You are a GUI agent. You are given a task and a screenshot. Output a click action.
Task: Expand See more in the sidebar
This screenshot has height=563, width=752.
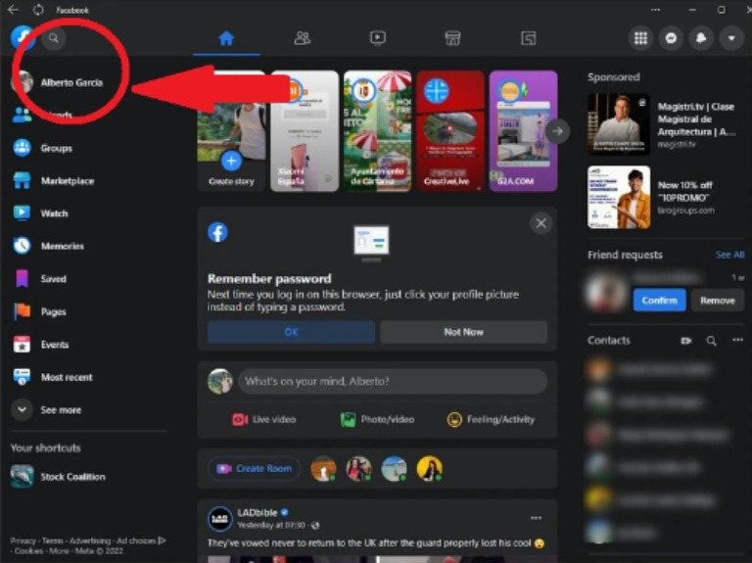[61, 410]
